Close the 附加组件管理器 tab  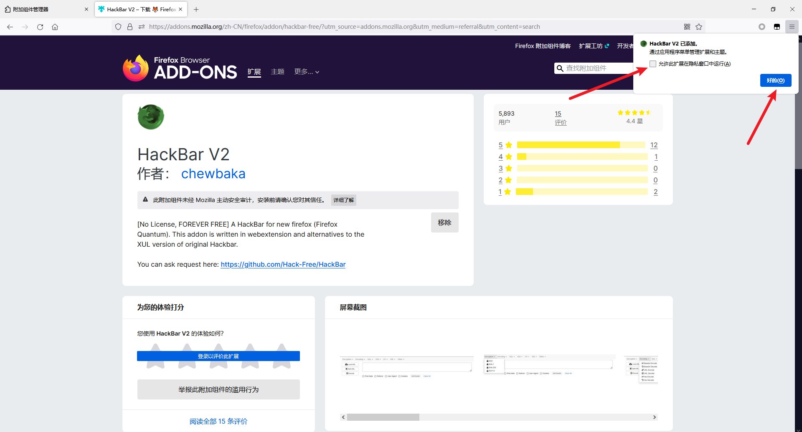coord(86,9)
